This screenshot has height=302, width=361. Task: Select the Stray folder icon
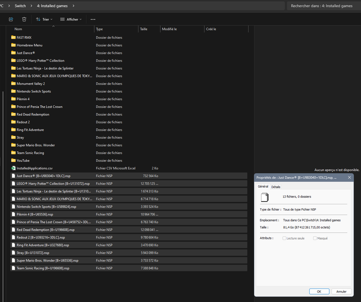[x=13, y=137]
